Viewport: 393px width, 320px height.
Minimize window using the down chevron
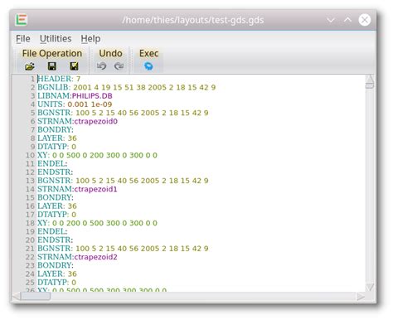331,20
